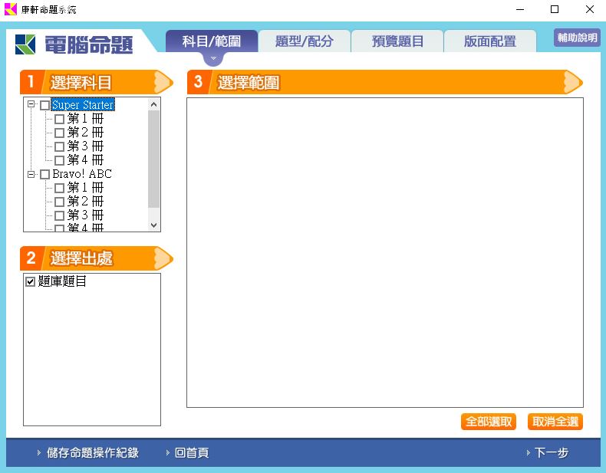Collapse the Bravo! ABC tree node
This screenshot has width=606, height=473.
click(x=31, y=175)
